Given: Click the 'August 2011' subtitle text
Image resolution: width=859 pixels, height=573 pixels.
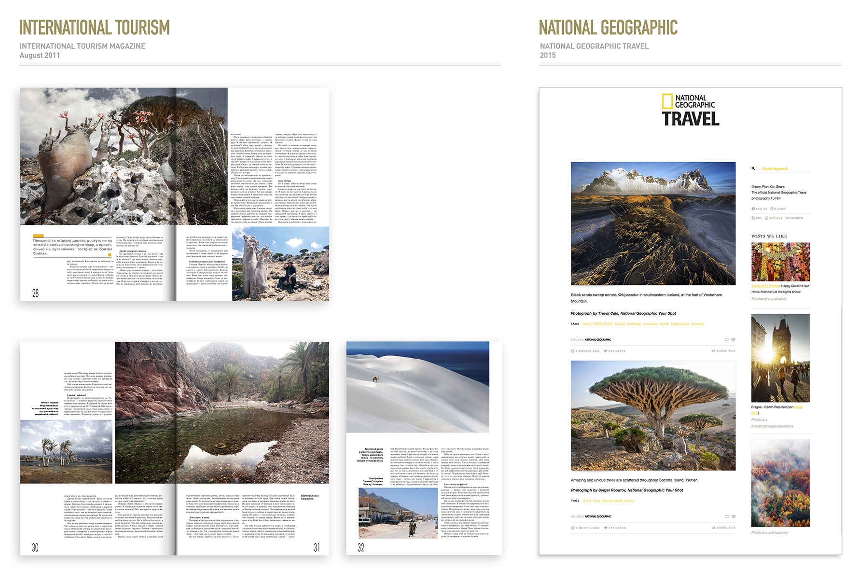Looking at the screenshot, I should click(x=40, y=56).
